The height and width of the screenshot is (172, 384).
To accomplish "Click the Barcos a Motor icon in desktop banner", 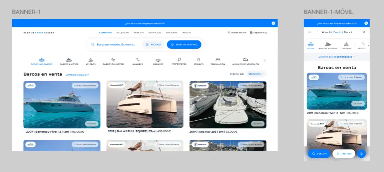I will pyautogui.click(x=69, y=60).
